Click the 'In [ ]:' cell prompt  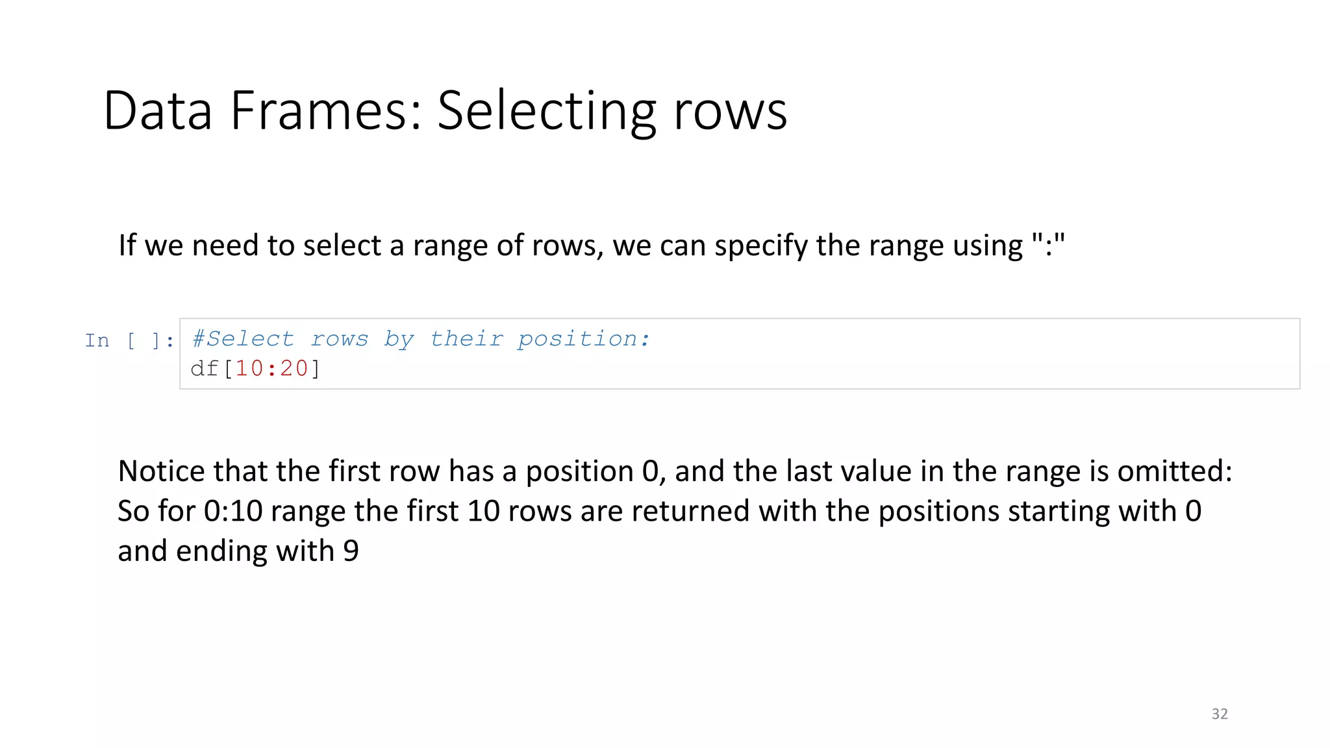tap(129, 340)
